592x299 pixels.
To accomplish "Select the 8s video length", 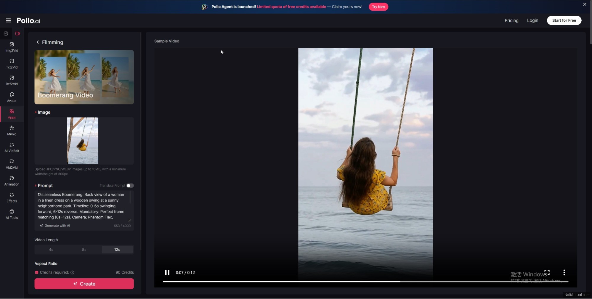I will pyautogui.click(x=84, y=250).
